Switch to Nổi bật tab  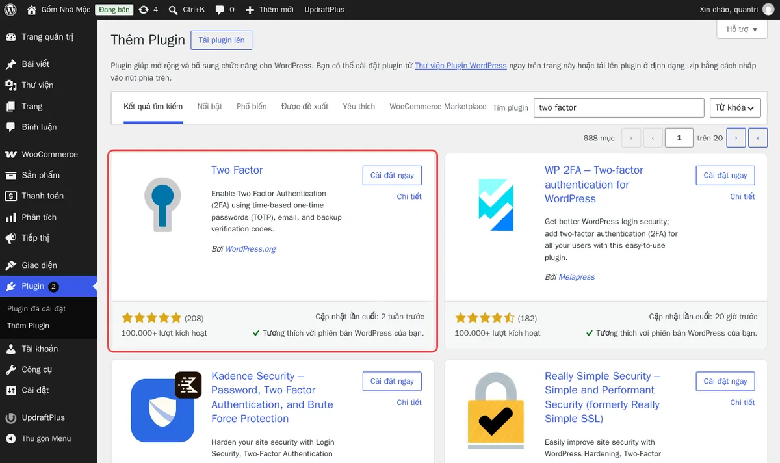(x=210, y=107)
